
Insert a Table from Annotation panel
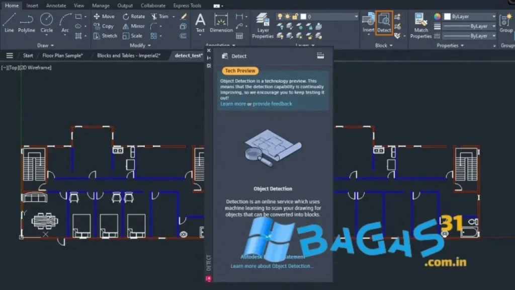(239, 36)
